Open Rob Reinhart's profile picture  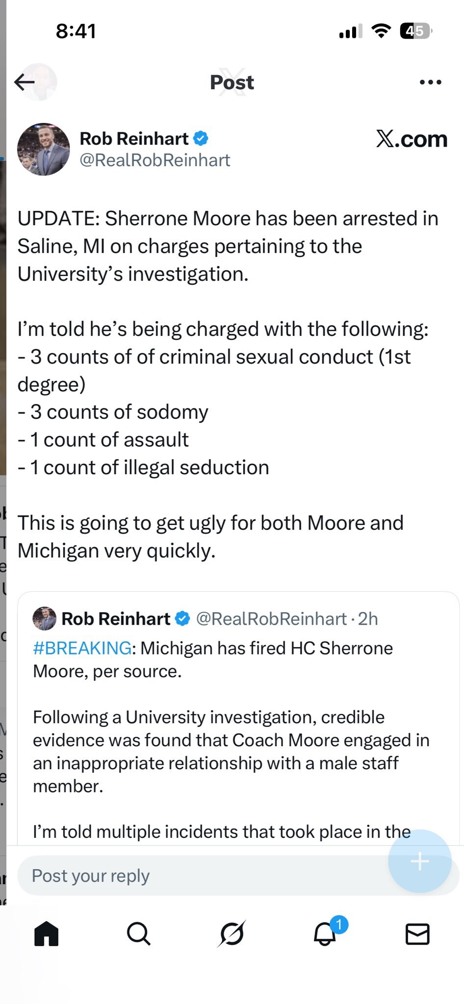43,149
